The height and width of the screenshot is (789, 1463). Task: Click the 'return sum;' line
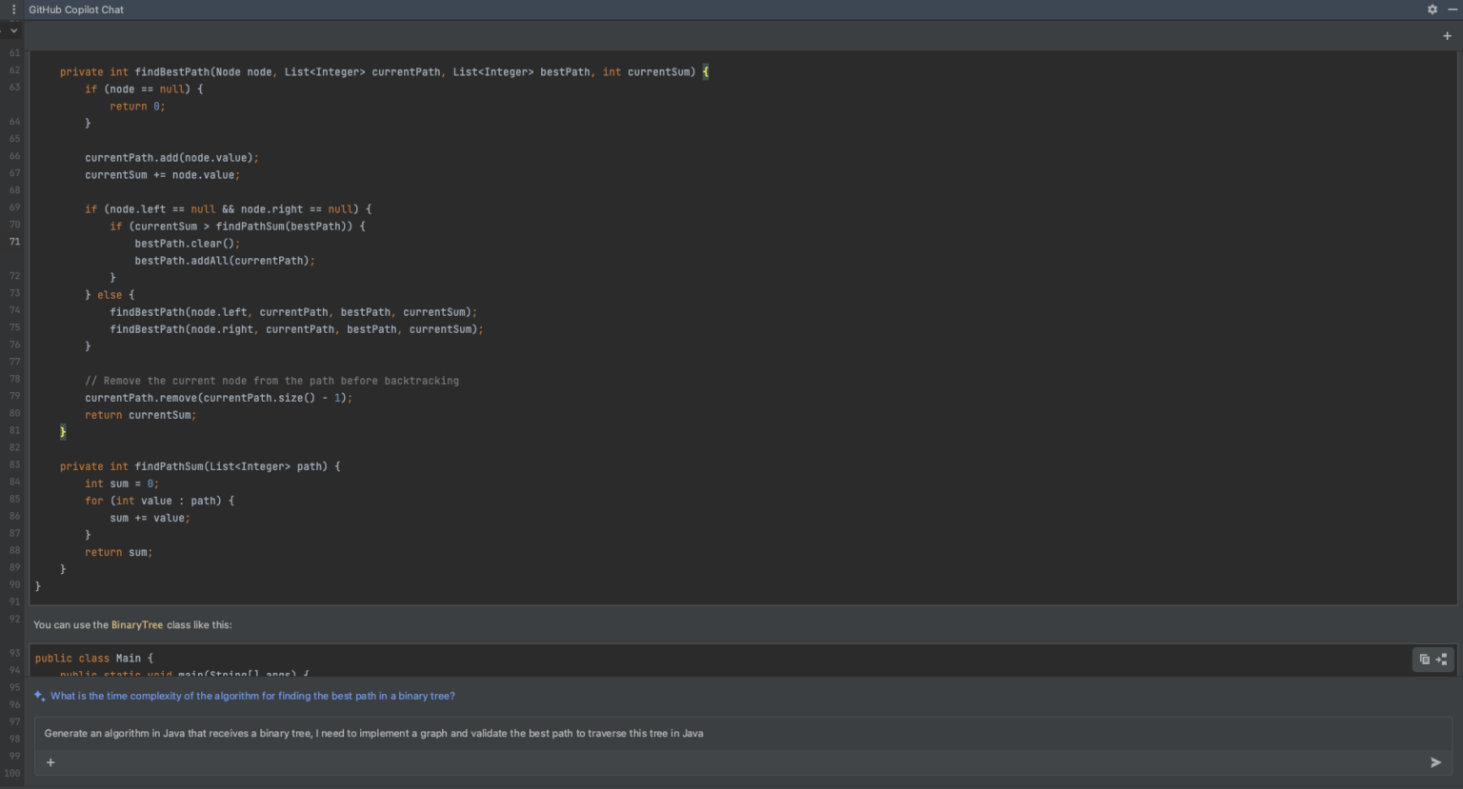click(x=119, y=552)
